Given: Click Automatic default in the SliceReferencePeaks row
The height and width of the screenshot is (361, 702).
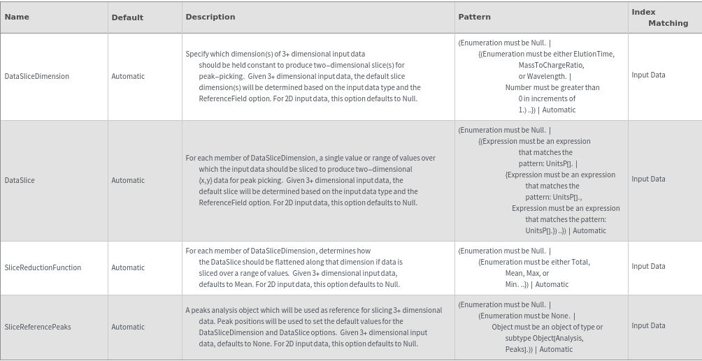Looking at the screenshot, I should coord(128,327).
